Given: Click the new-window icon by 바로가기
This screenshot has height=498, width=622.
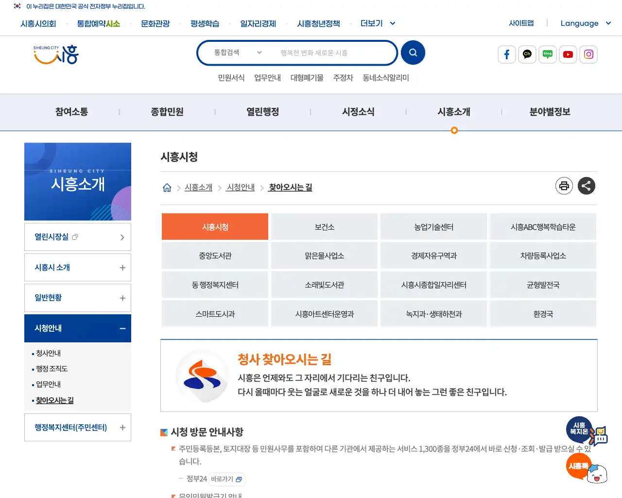Looking at the screenshot, I should (239, 480).
